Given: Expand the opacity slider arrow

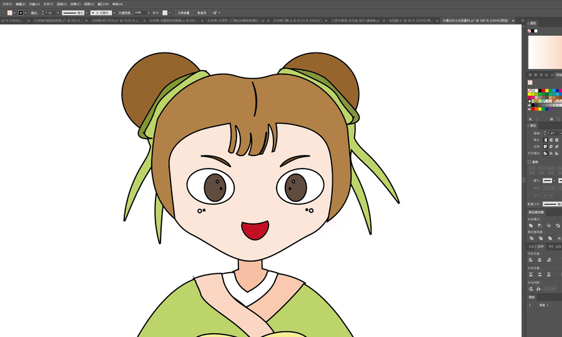Looking at the screenshot, I should point(149,13).
